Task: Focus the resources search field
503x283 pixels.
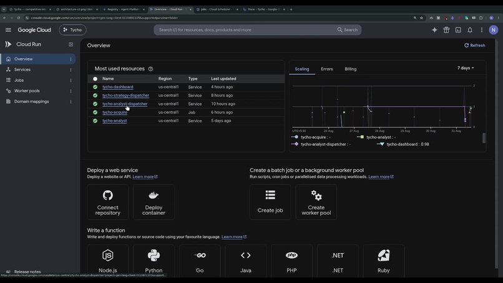Action: coord(245,30)
